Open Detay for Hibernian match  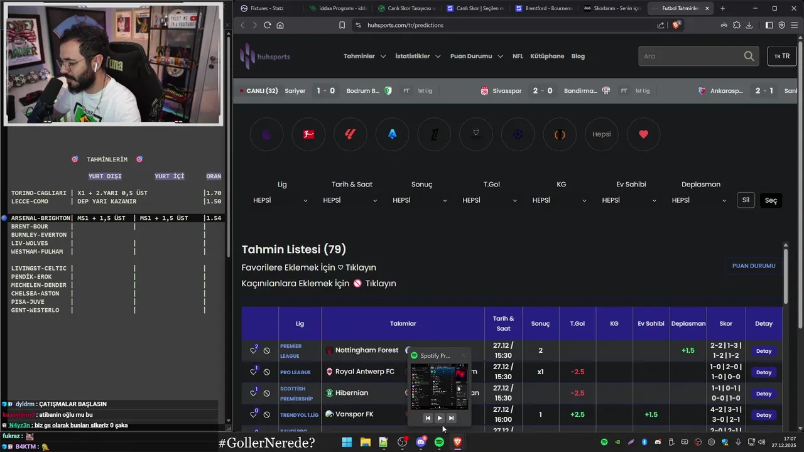click(x=764, y=394)
